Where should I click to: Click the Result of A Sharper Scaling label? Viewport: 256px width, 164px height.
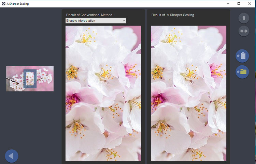point(173,15)
